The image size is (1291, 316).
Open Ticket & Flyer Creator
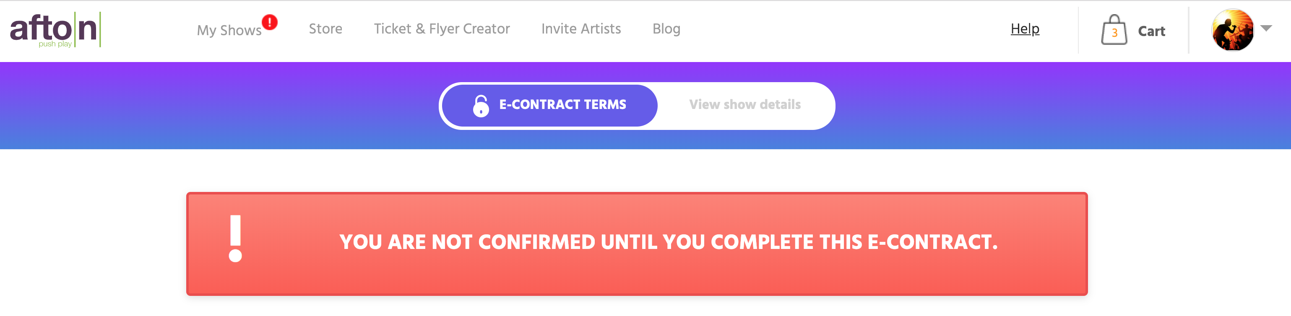click(442, 29)
